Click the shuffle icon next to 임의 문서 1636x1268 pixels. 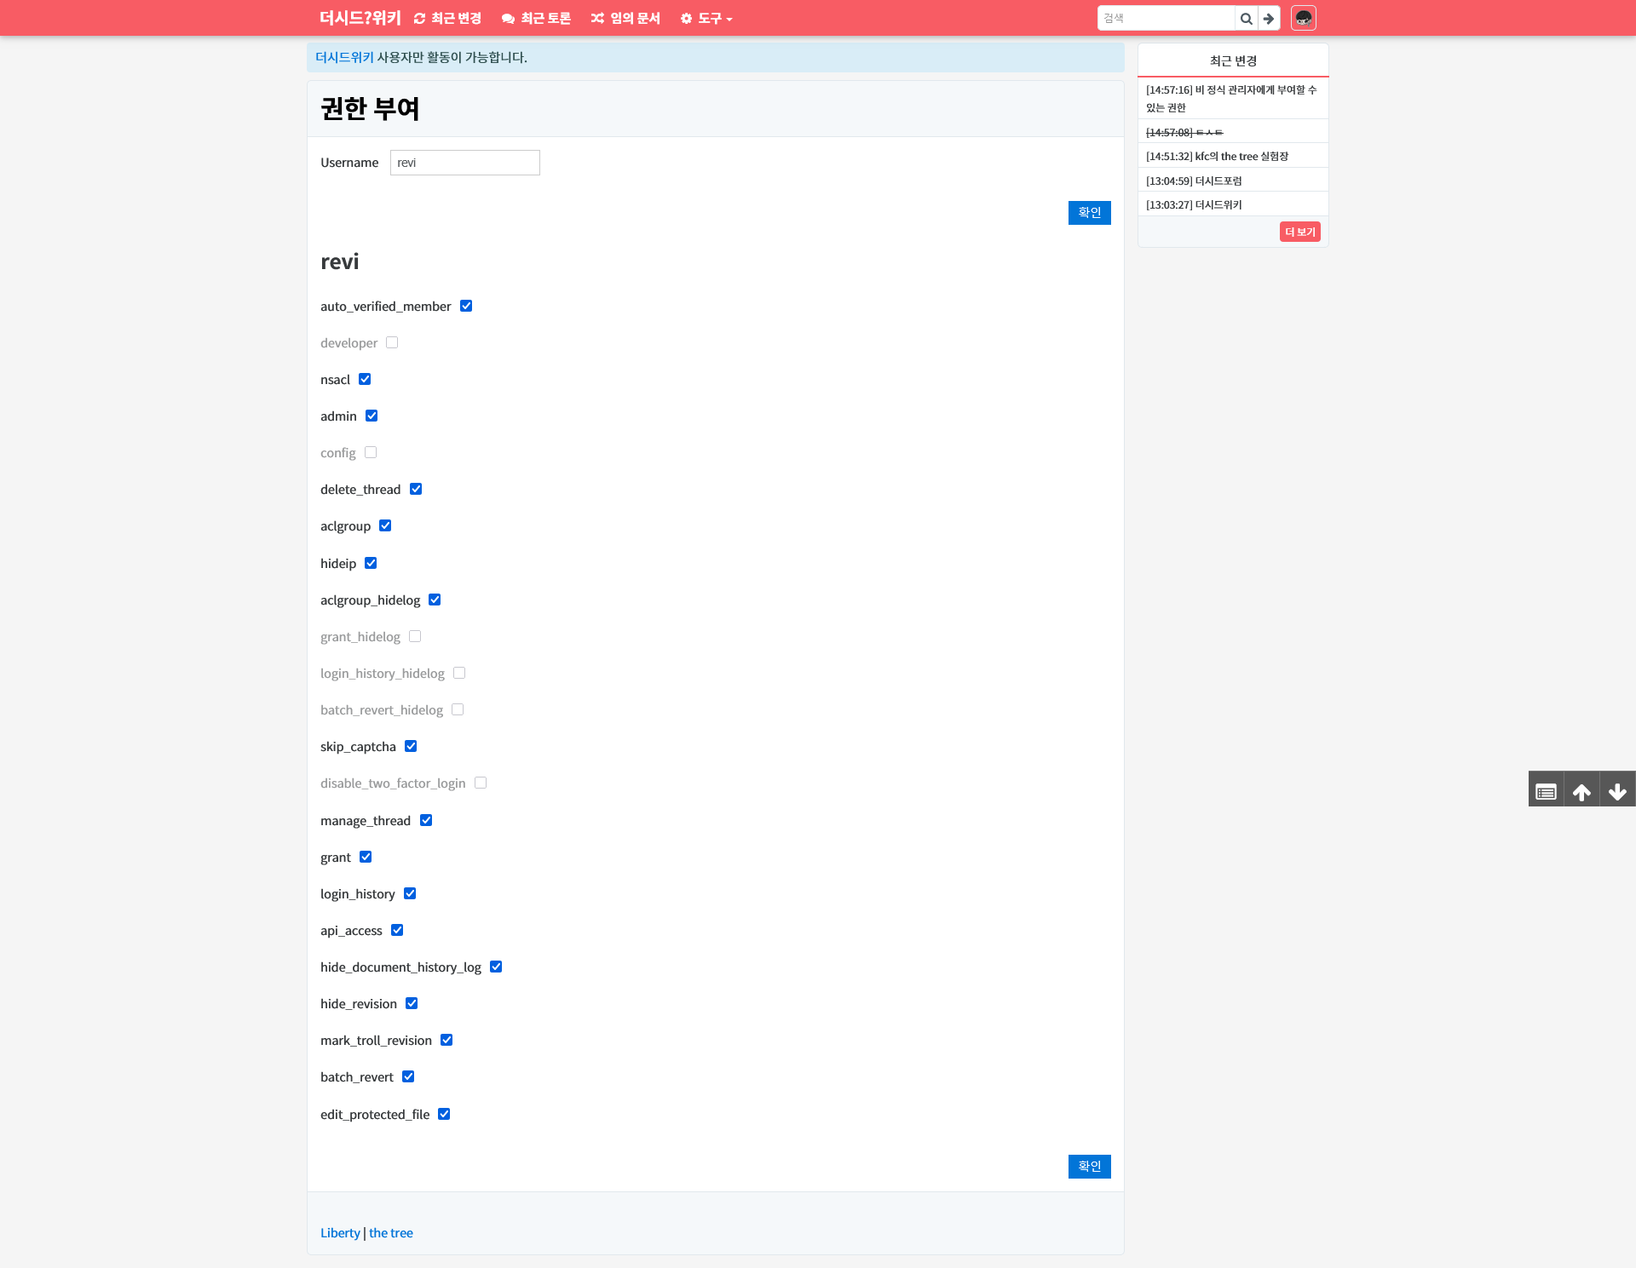(x=598, y=18)
